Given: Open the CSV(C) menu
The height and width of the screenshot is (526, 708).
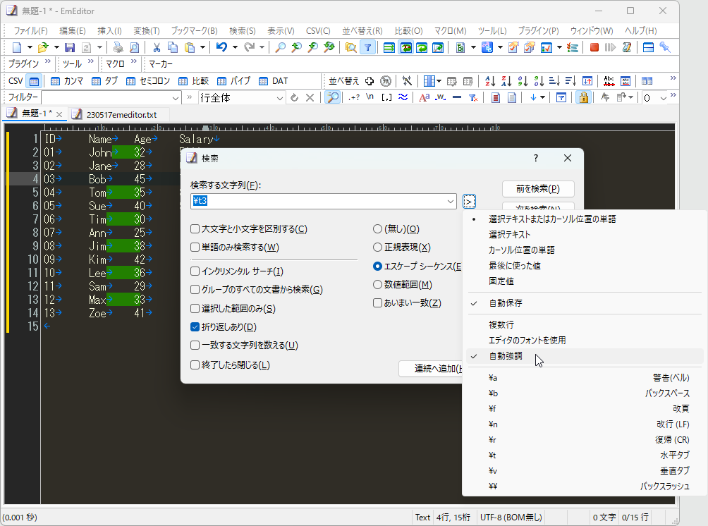Looking at the screenshot, I should tap(318, 31).
